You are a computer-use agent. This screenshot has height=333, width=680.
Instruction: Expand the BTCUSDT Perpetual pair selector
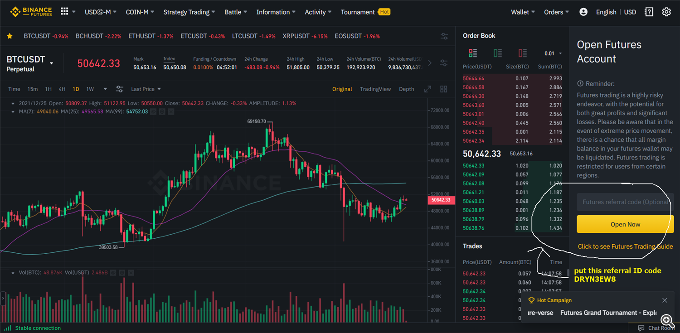pyautogui.click(x=51, y=63)
